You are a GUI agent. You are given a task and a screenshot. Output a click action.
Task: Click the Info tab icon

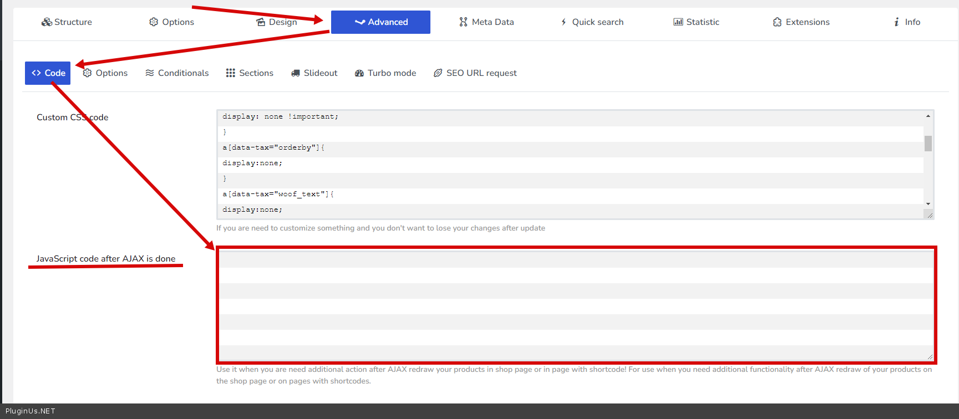click(x=896, y=22)
